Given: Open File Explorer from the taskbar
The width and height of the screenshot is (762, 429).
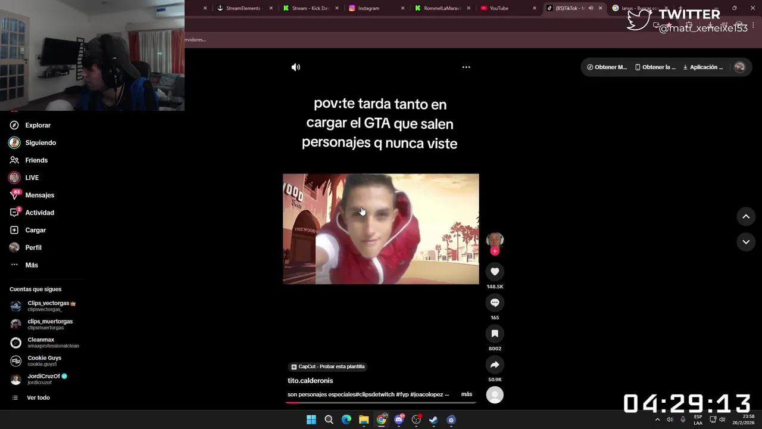Looking at the screenshot, I should pos(364,420).
